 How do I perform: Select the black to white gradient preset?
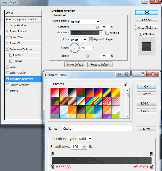pyautogui.click(x=72, y=93)
